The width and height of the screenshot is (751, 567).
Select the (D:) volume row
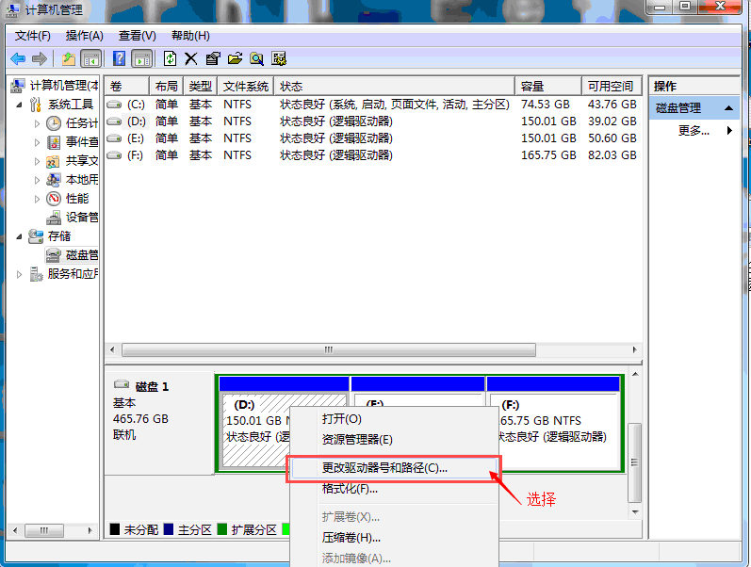373,121
